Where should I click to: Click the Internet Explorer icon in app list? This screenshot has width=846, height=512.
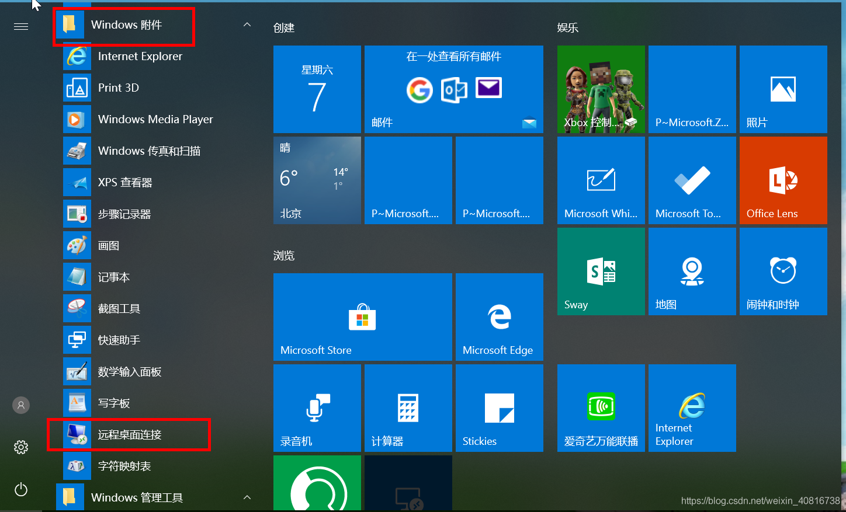point(77,56)
